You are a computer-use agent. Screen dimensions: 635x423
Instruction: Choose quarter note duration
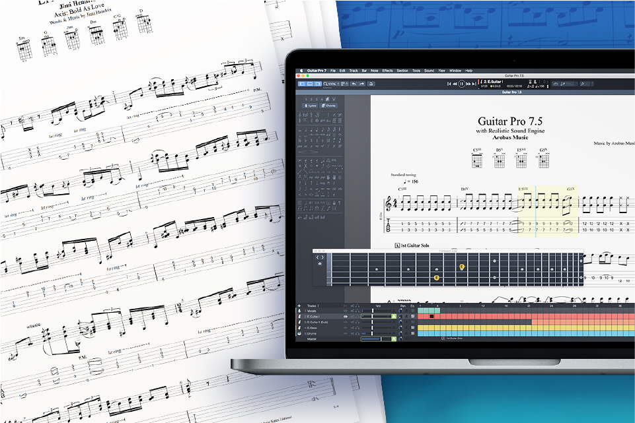coord(311,130)
